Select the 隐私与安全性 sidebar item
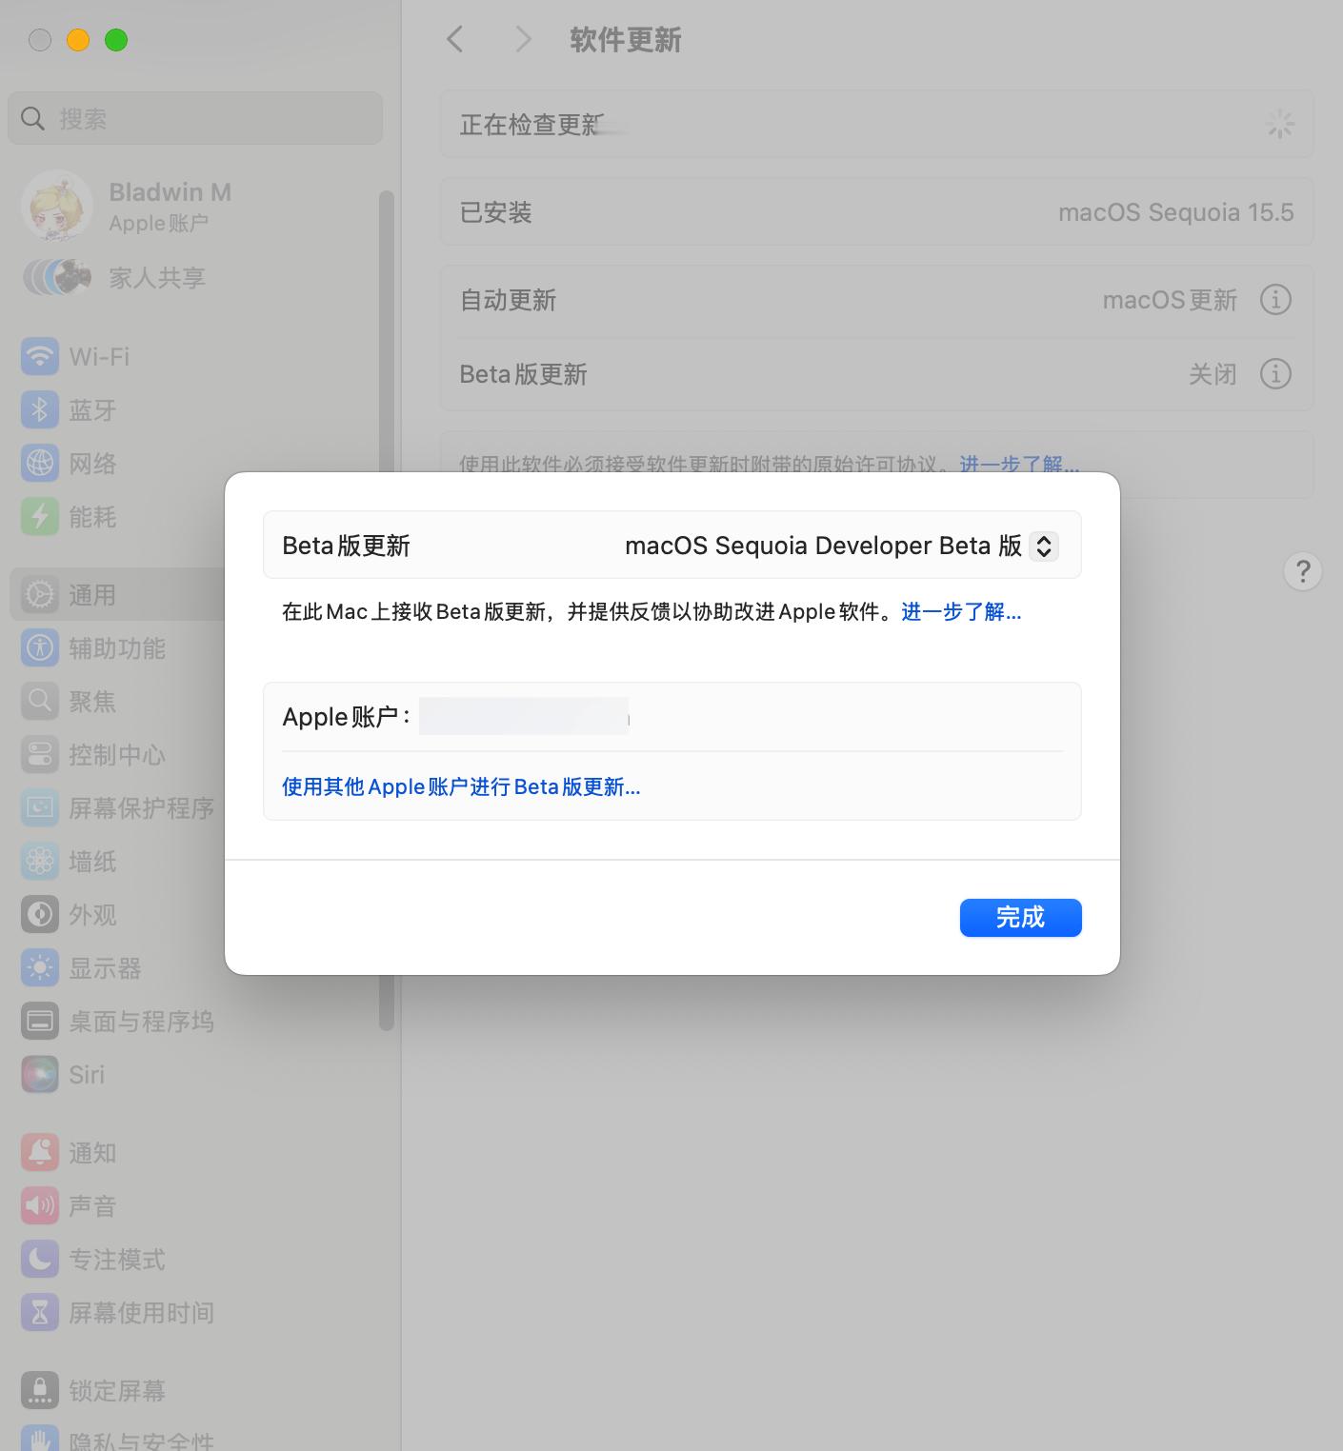Viewport: 1343px width, 1451px height. 117,1440
